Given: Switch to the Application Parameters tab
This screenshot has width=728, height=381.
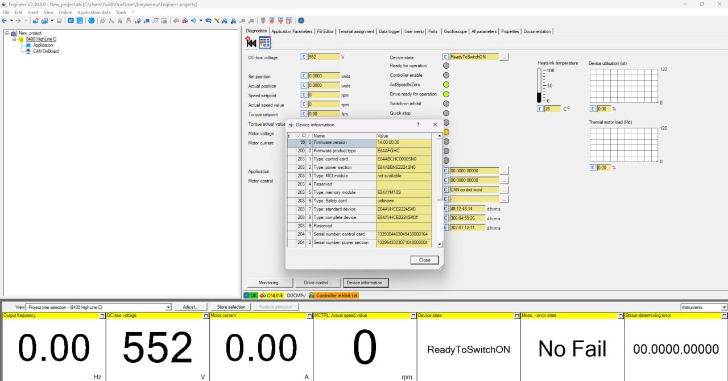Looking at the screenshot, I should pos(292,31).
